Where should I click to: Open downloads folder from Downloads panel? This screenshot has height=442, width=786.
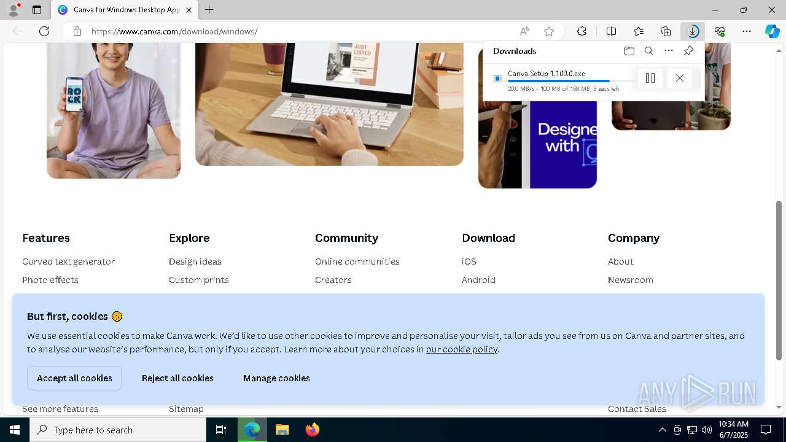click(629, 51)
